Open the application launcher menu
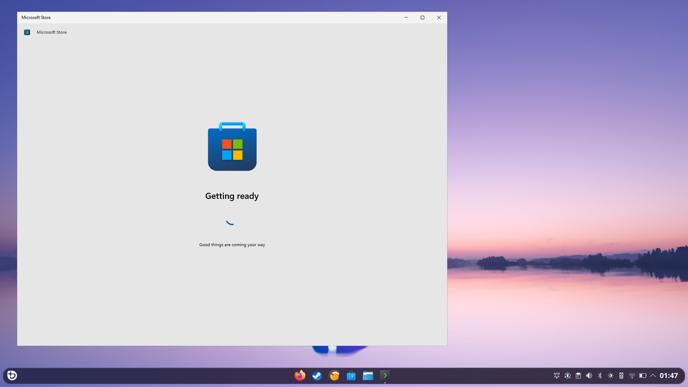Image resolution: width=688 pixels, height=387 pixels. click(12, 375)
